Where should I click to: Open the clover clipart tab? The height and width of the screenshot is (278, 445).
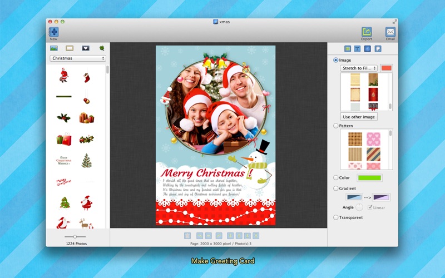pos(102,48)
